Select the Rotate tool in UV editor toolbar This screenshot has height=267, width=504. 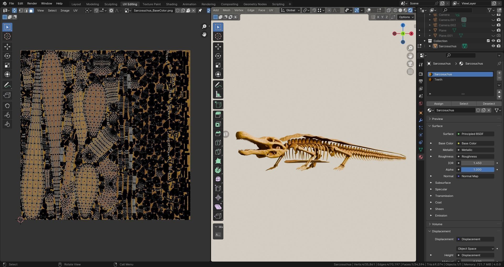click(7, 56)
